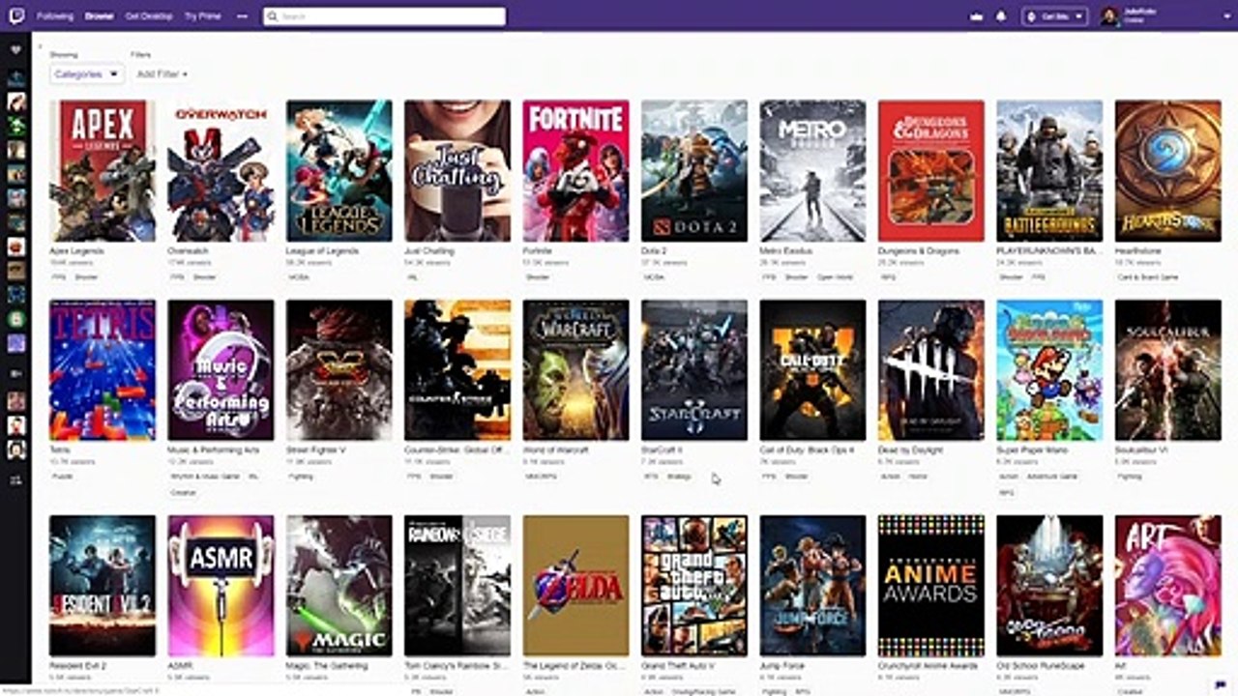1238x696 pixels.
Task: Open the Apex Legends cover art
Action: click(x=103, y=171)
